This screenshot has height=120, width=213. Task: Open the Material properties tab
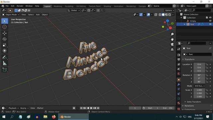click(179, 103)
